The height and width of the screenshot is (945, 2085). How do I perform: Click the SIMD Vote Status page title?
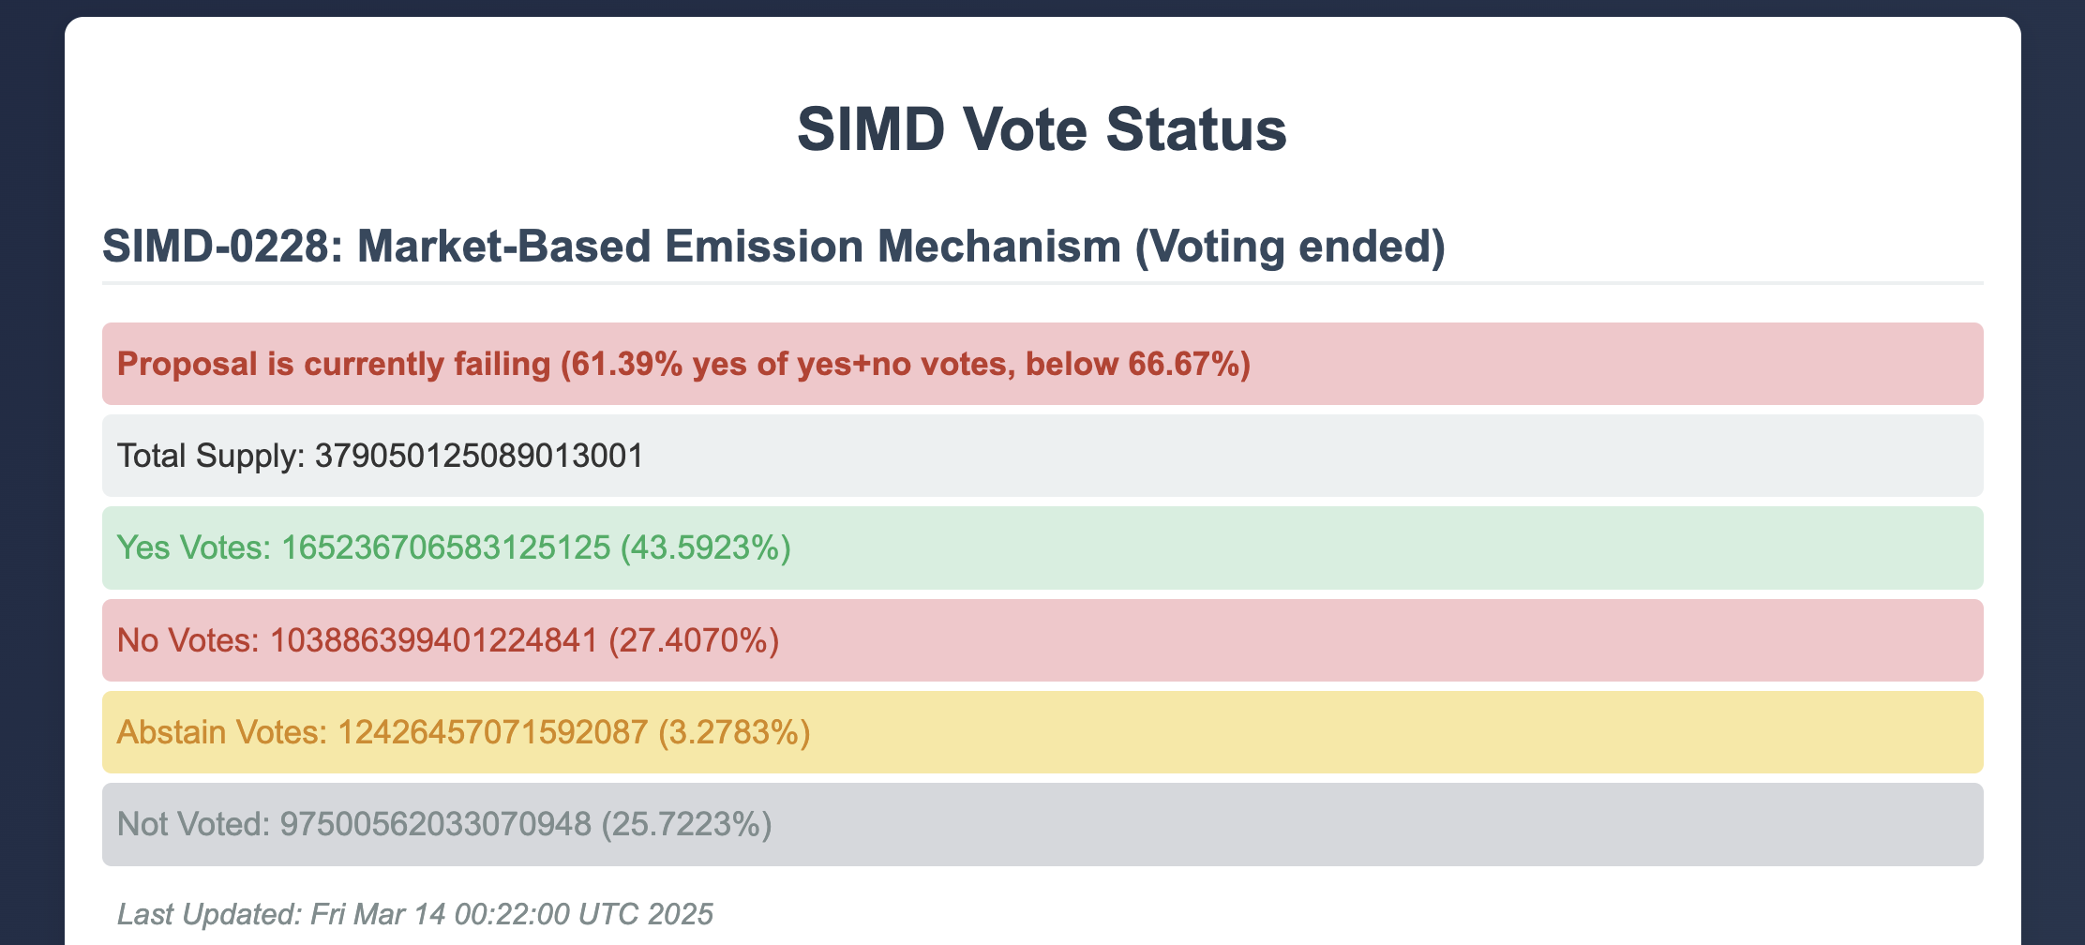tap(1042, 129)
